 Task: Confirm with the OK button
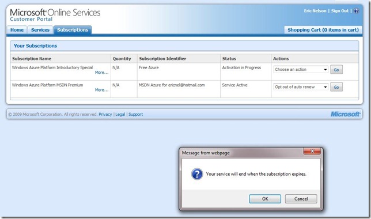(265, 199)
